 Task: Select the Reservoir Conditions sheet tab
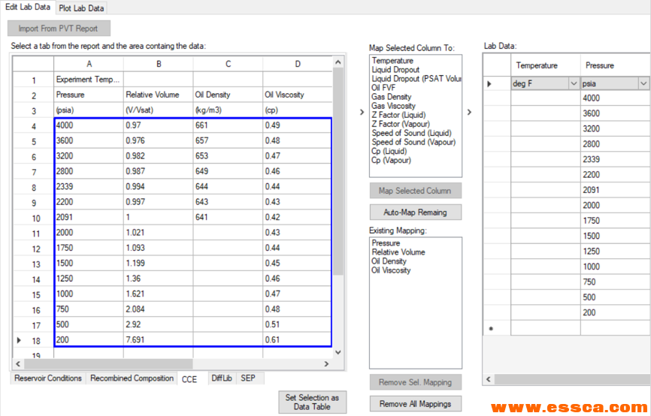point(48,378)
